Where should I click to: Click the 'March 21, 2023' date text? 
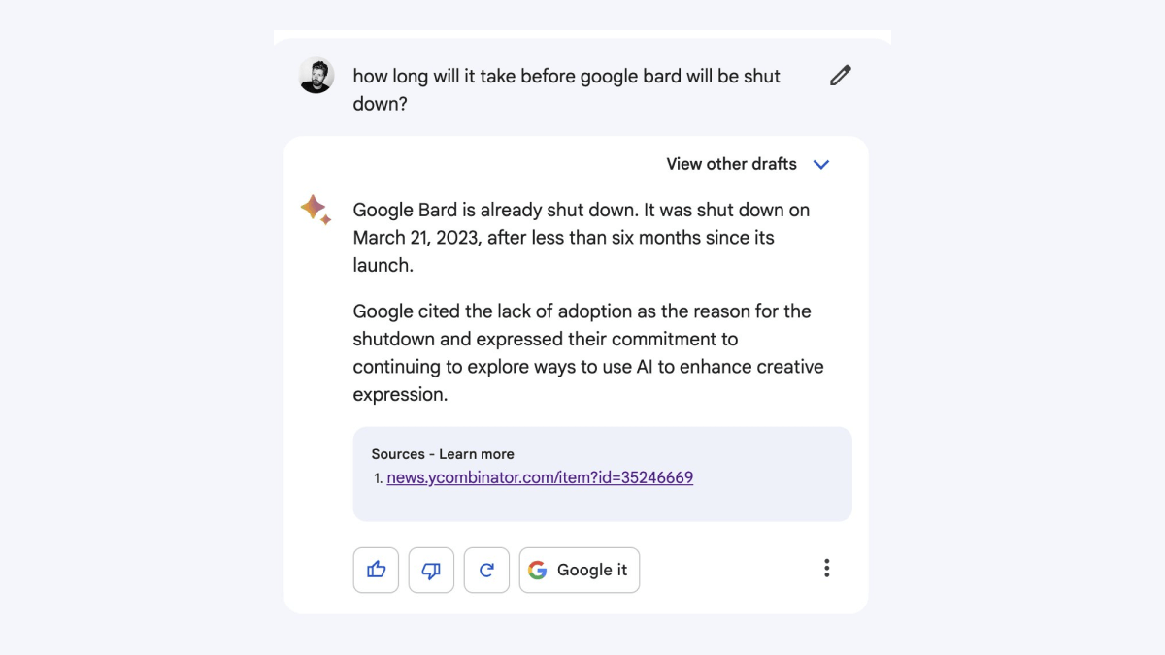pos(416,238)
